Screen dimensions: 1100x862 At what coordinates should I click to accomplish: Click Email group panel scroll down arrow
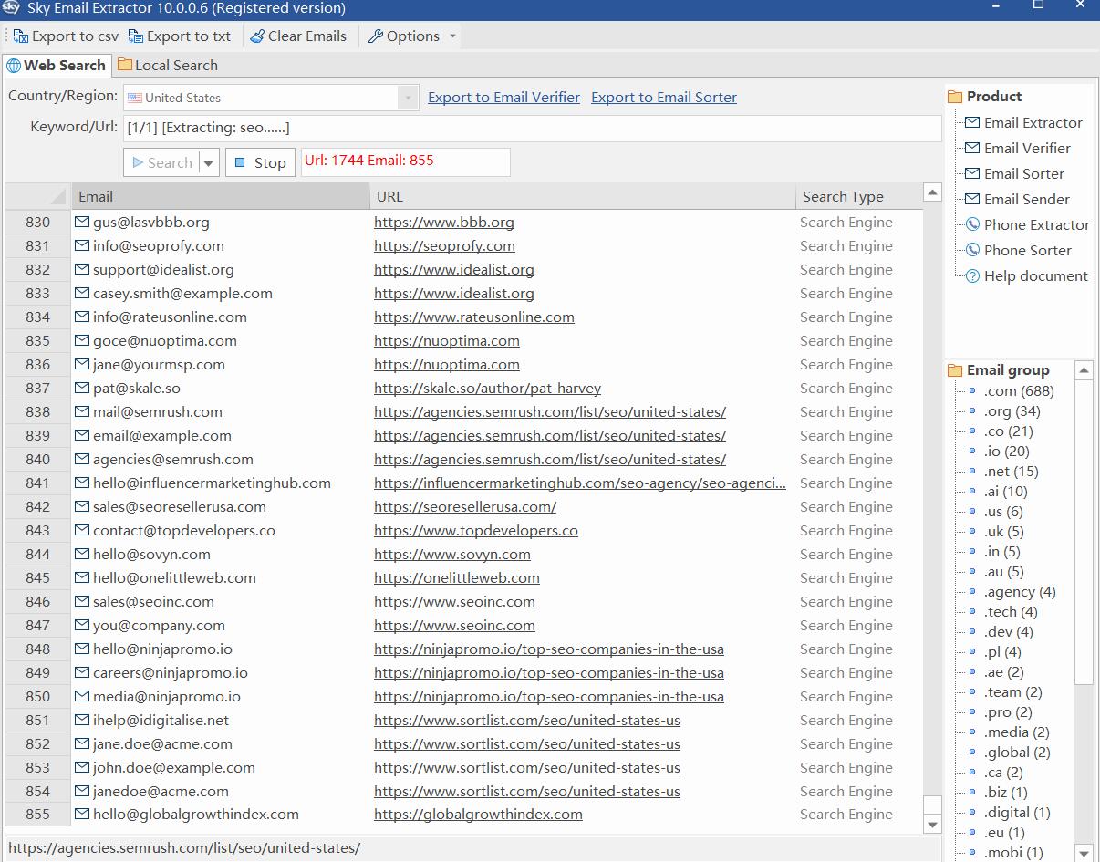pyautogui.click(x=1084, y=854)
